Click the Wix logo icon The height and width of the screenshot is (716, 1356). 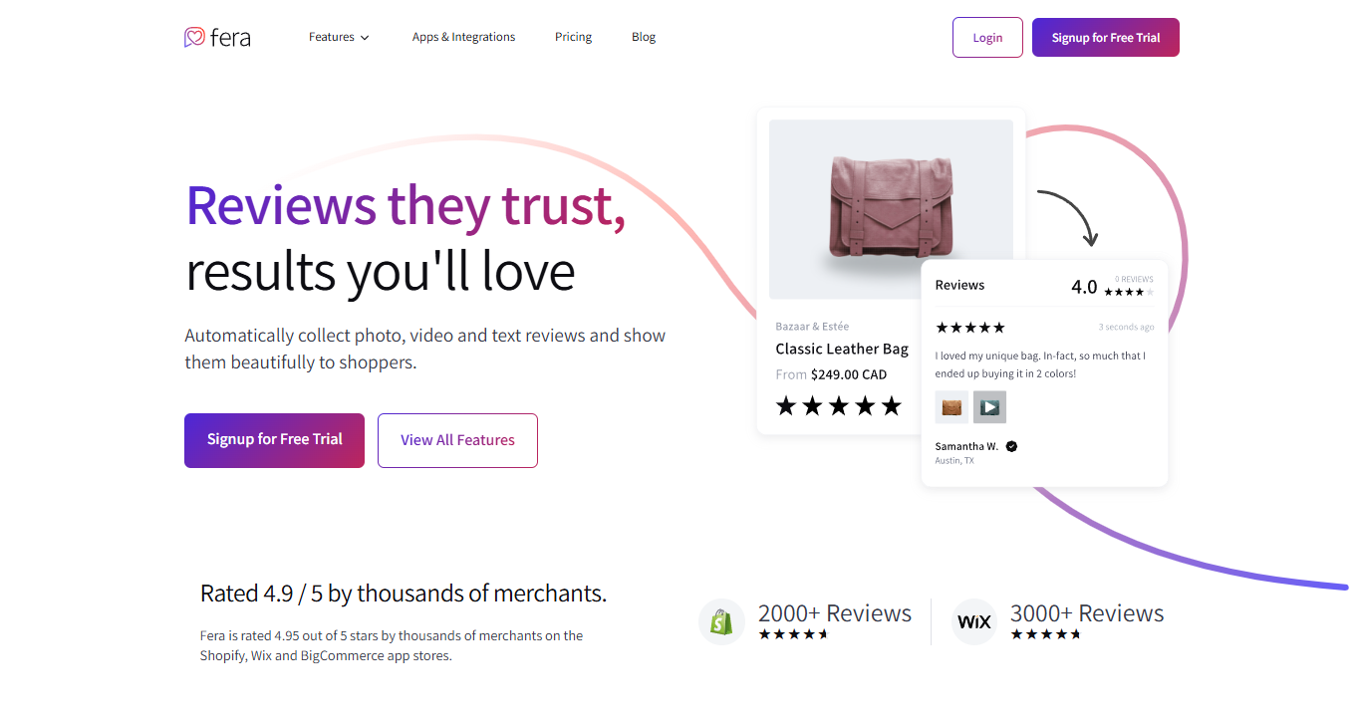point(973,622)
